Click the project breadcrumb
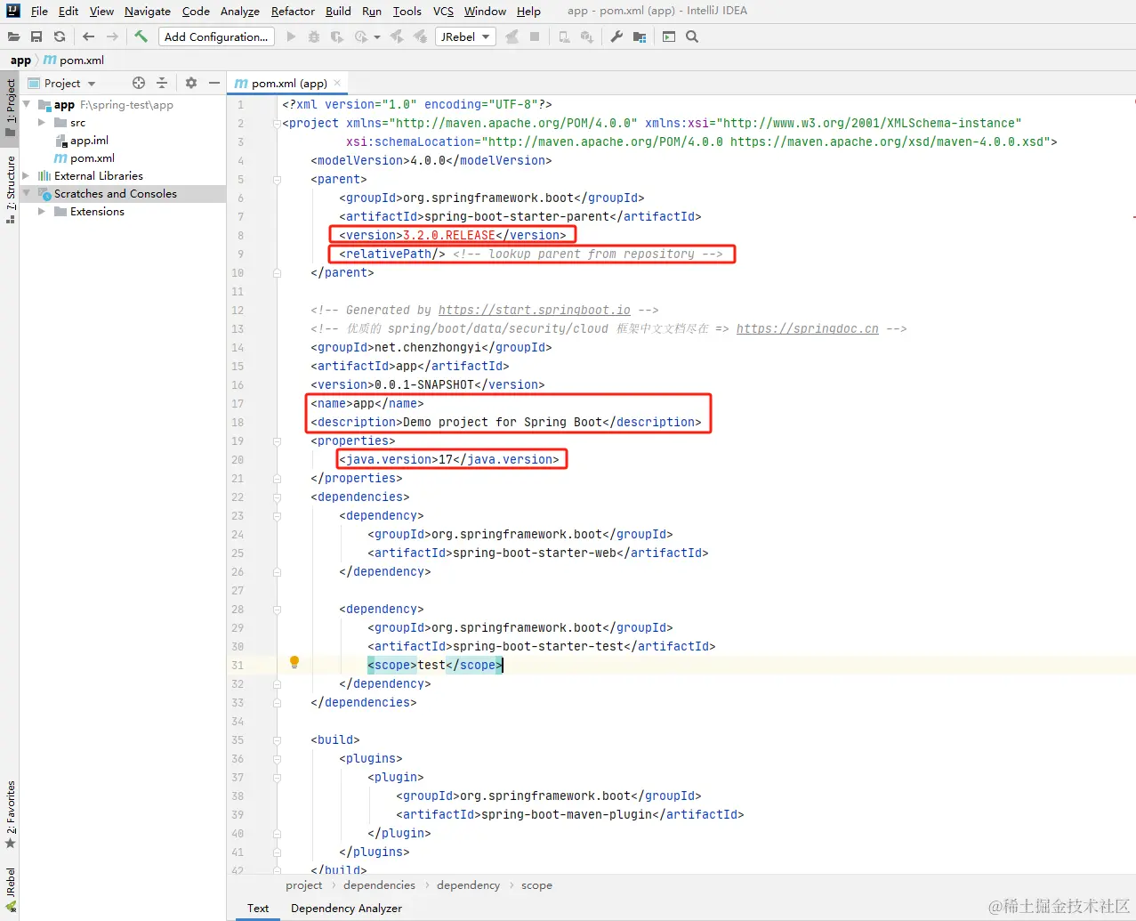The width and height of the screenshot is (1136, 921). pyautogui.click(x=303, y=885)
